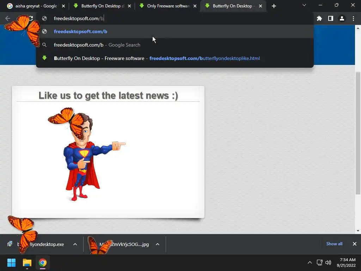Open the Chrome profile icon
Viewport: 361px width, 271px height.
click(342, 18)
